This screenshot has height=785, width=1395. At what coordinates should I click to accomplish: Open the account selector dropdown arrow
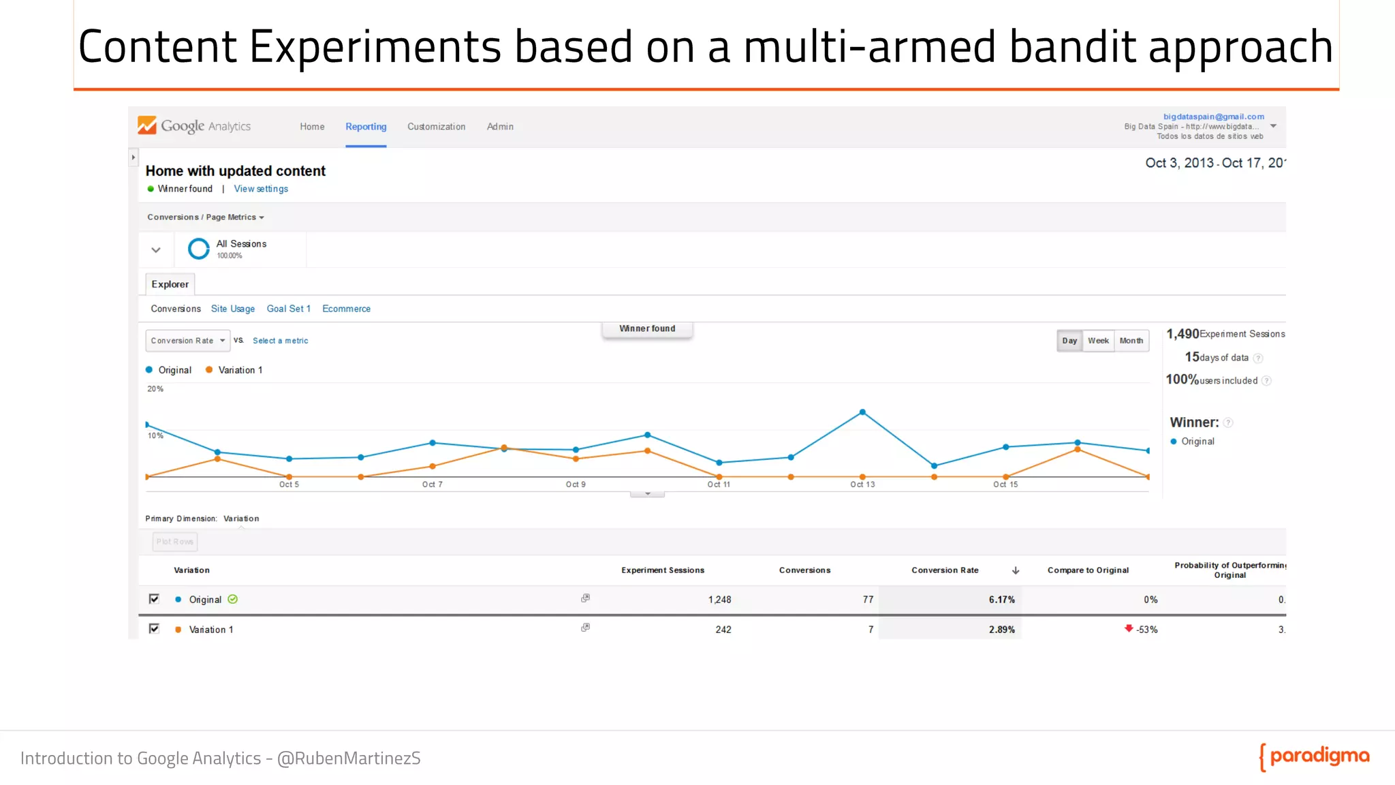[1273, 126]
